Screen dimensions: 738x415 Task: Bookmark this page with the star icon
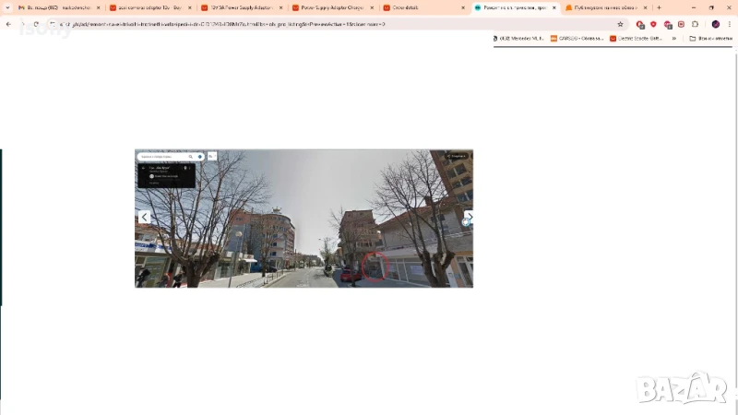tap(620, 24)
